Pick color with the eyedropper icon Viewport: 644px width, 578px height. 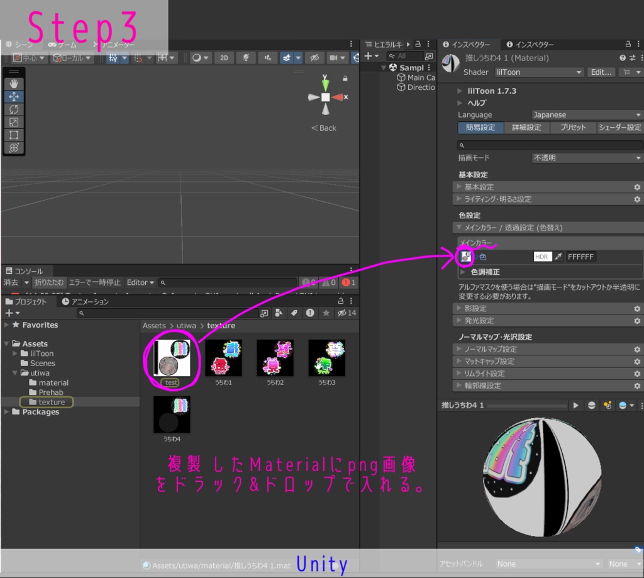point(558,257)
